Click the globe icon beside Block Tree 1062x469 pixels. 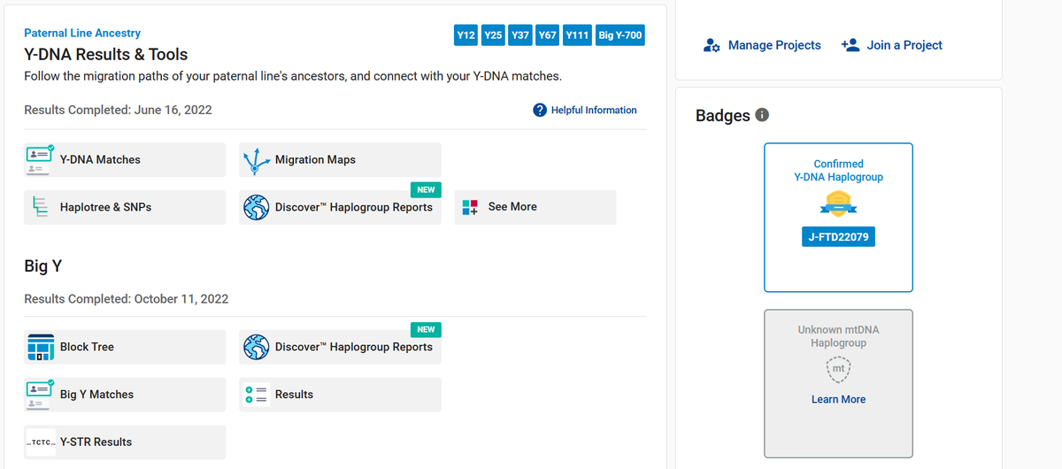tap(257, 347)
